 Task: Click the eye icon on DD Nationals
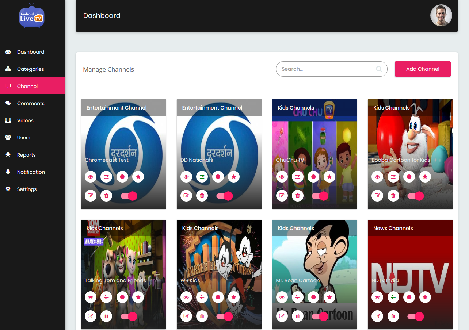coord(186,177)
